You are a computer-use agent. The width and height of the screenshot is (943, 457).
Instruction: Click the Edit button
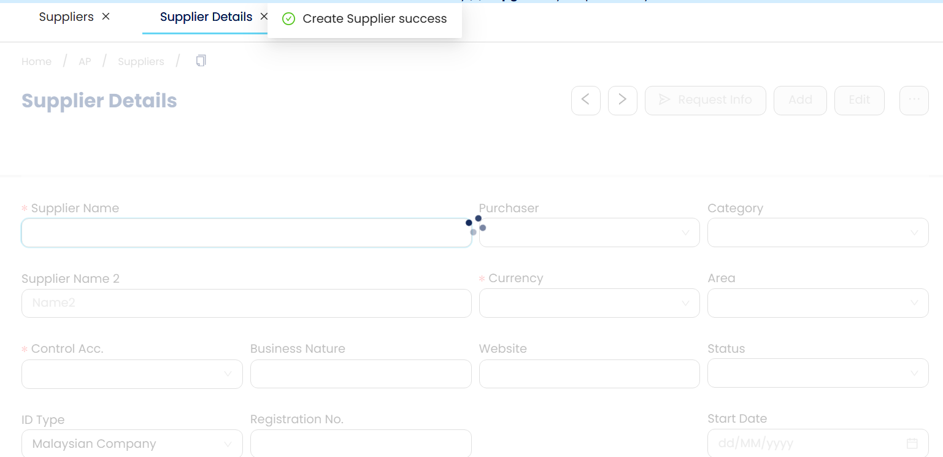pos(859,100)
